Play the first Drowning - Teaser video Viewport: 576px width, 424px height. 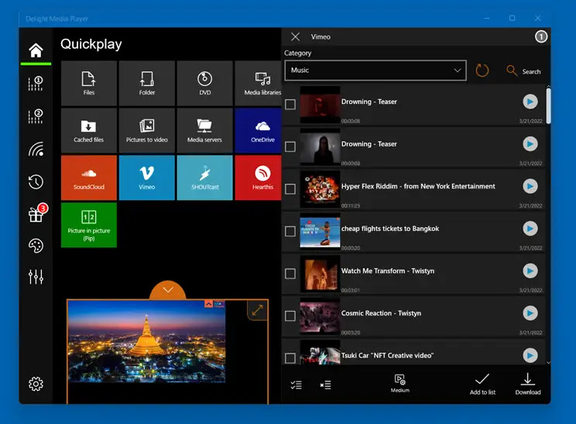(530, 102)
